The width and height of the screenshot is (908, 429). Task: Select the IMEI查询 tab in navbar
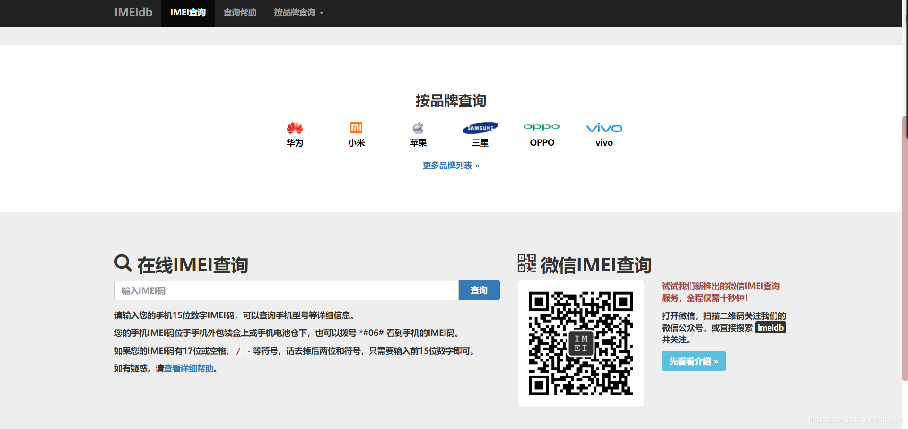[188, 13]
